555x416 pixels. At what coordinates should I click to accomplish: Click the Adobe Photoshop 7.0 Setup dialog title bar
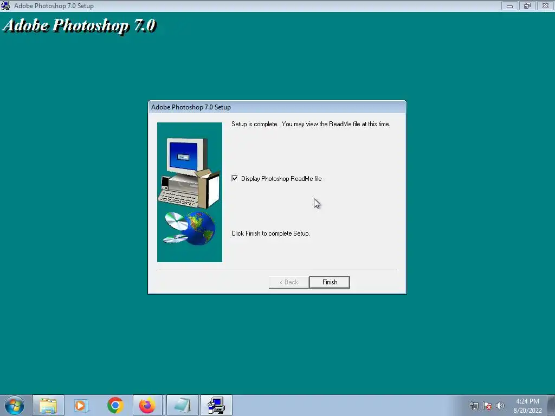[x=277, y=107]
